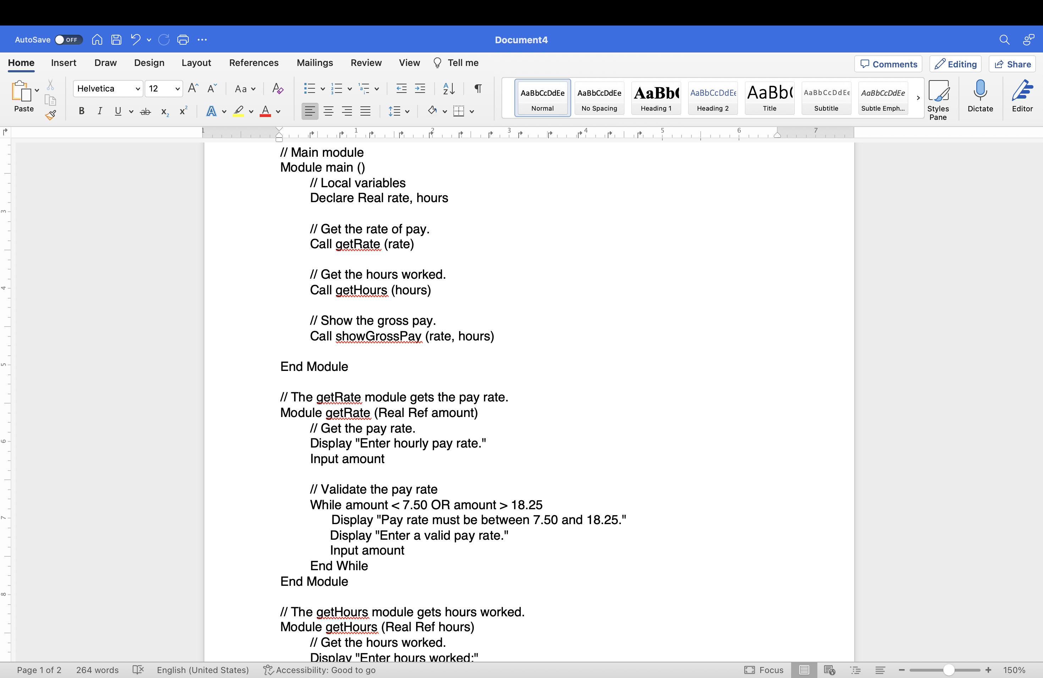Toggle the AutoSave switch
Viewport: 1043px width, 678px height.
tap(68, 40)
